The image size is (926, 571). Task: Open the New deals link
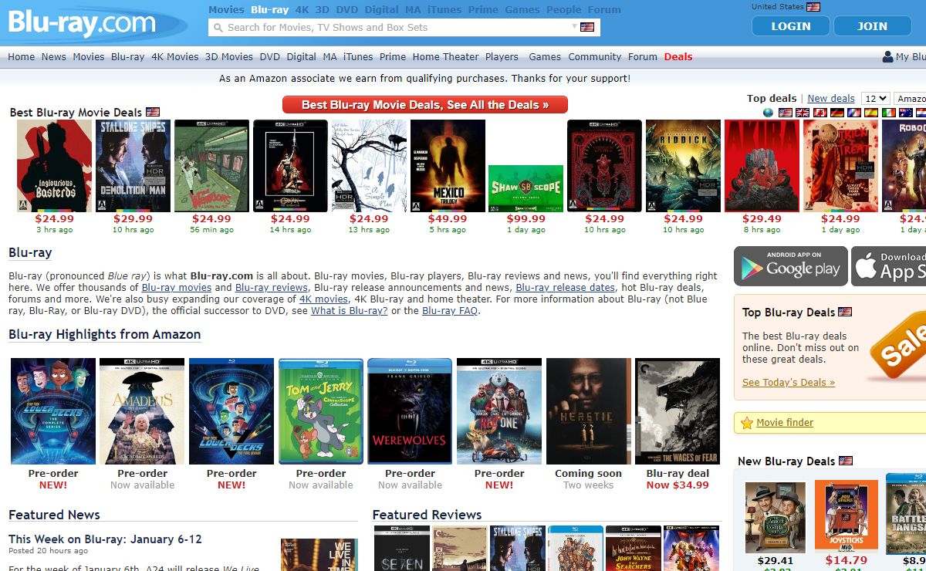(x=831, y=98)
